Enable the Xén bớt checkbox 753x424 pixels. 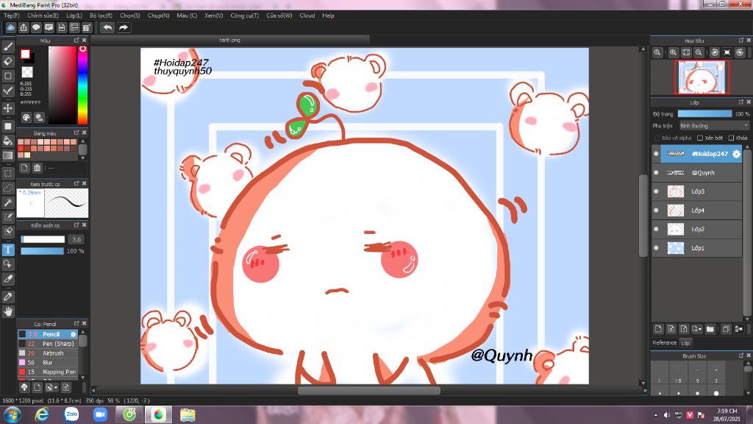(700, 138)
